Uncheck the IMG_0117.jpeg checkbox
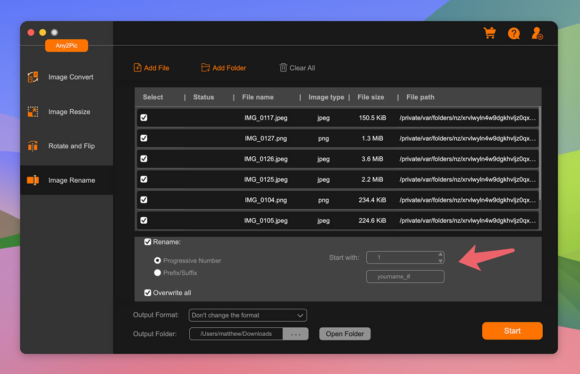 click(144, 118)
